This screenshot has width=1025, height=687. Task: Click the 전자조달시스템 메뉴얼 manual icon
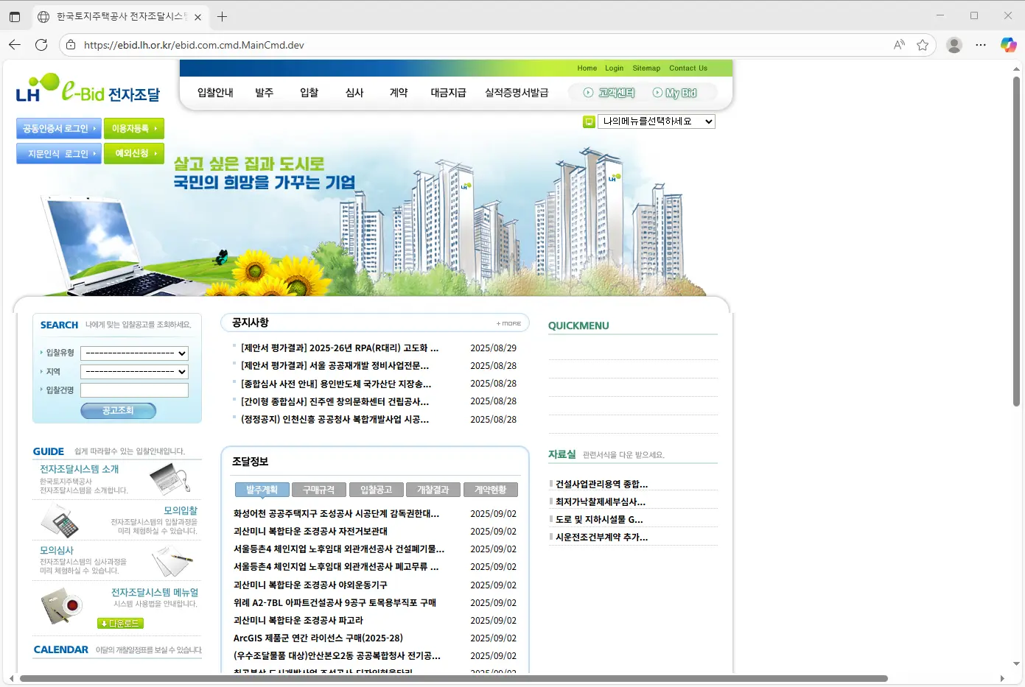coord(62,603)
